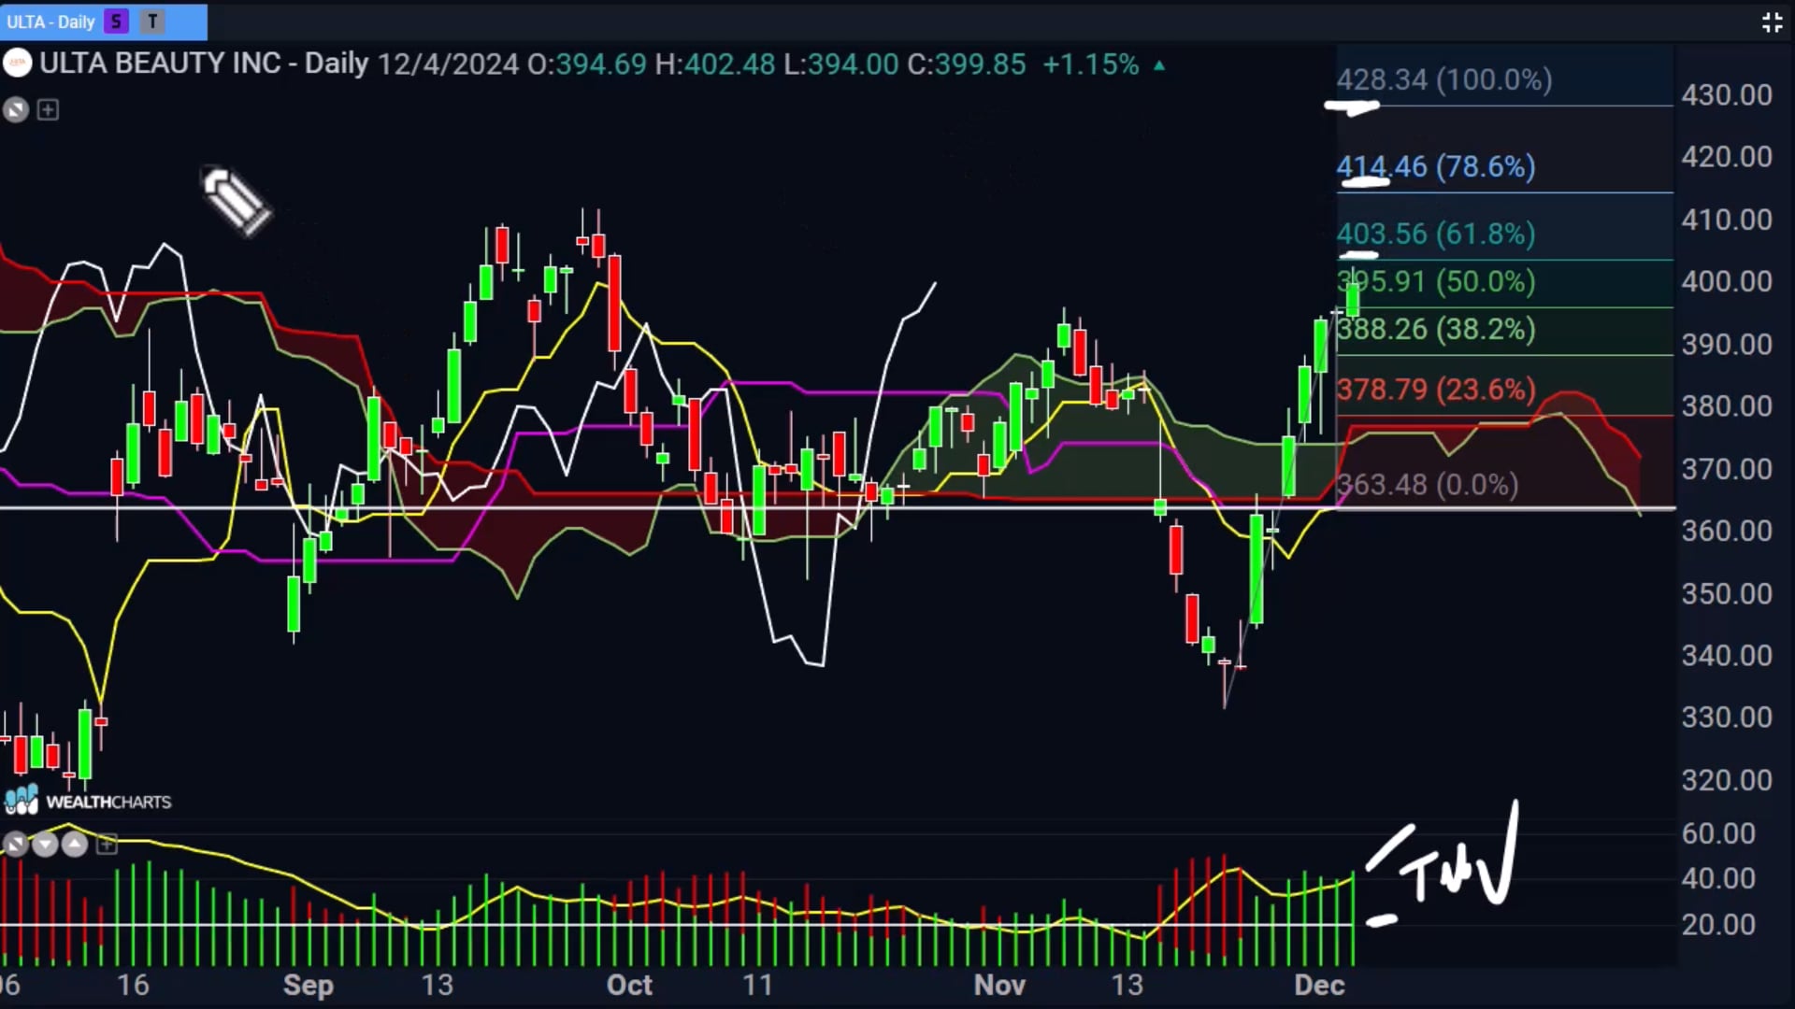Screen dimensions: 1795x1009
Task: Maximize the lower indicator pane with diagonal arrows icon
Action: (14, 845)
